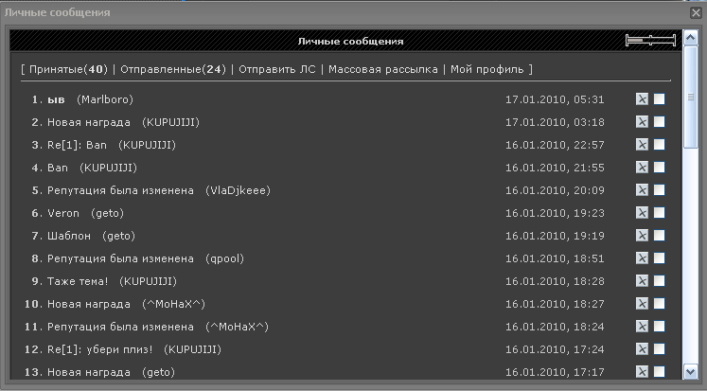The height and width of the screenshot is (391, 707).
Task: Delete message 11 from ^MoHaX^
Action: 642,327
